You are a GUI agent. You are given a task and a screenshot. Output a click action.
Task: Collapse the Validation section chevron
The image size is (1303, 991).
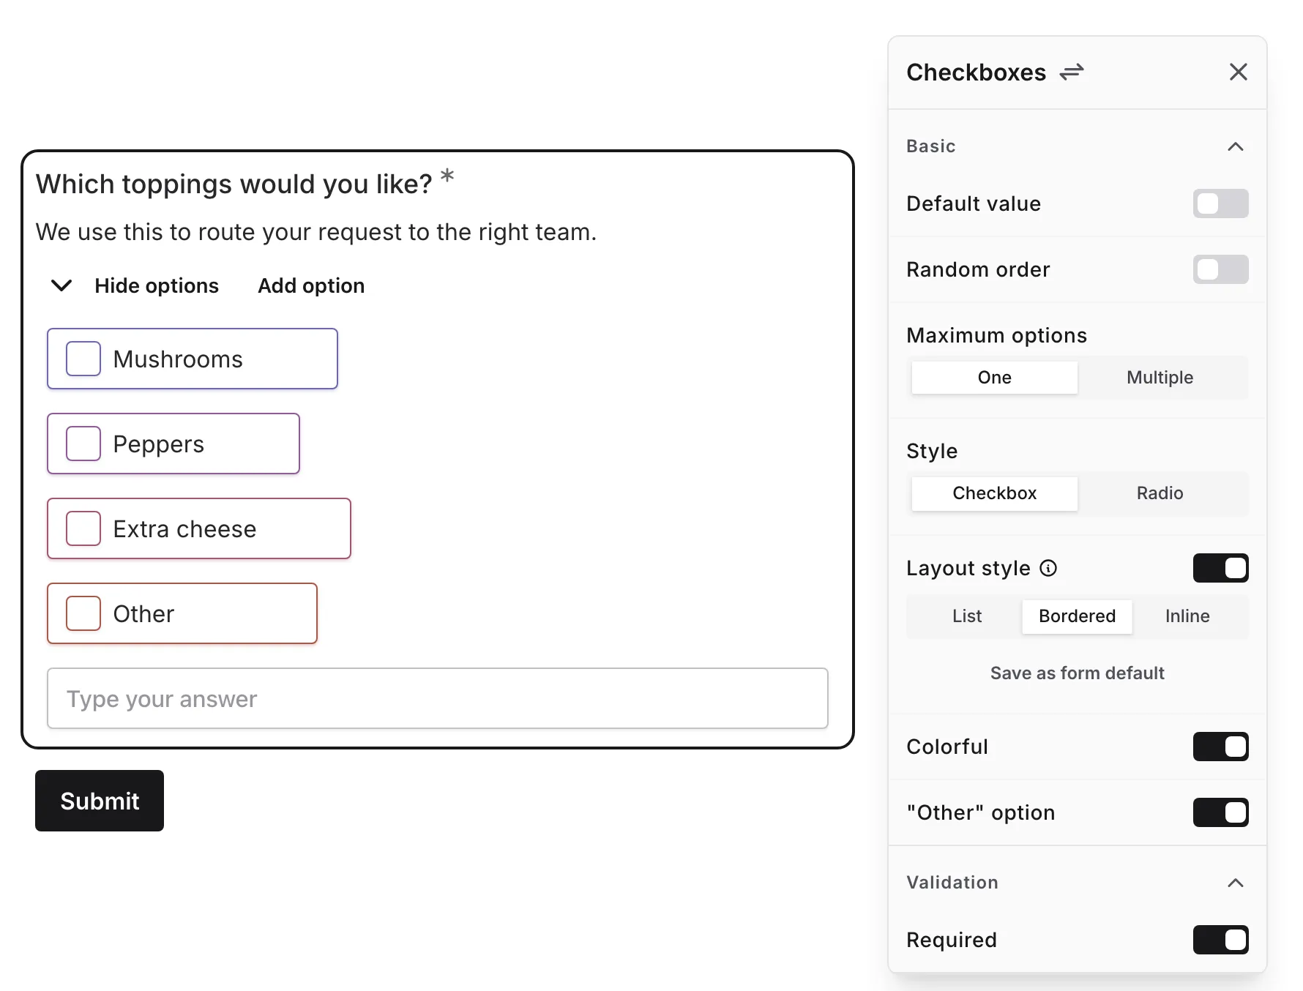point(1235,883)
